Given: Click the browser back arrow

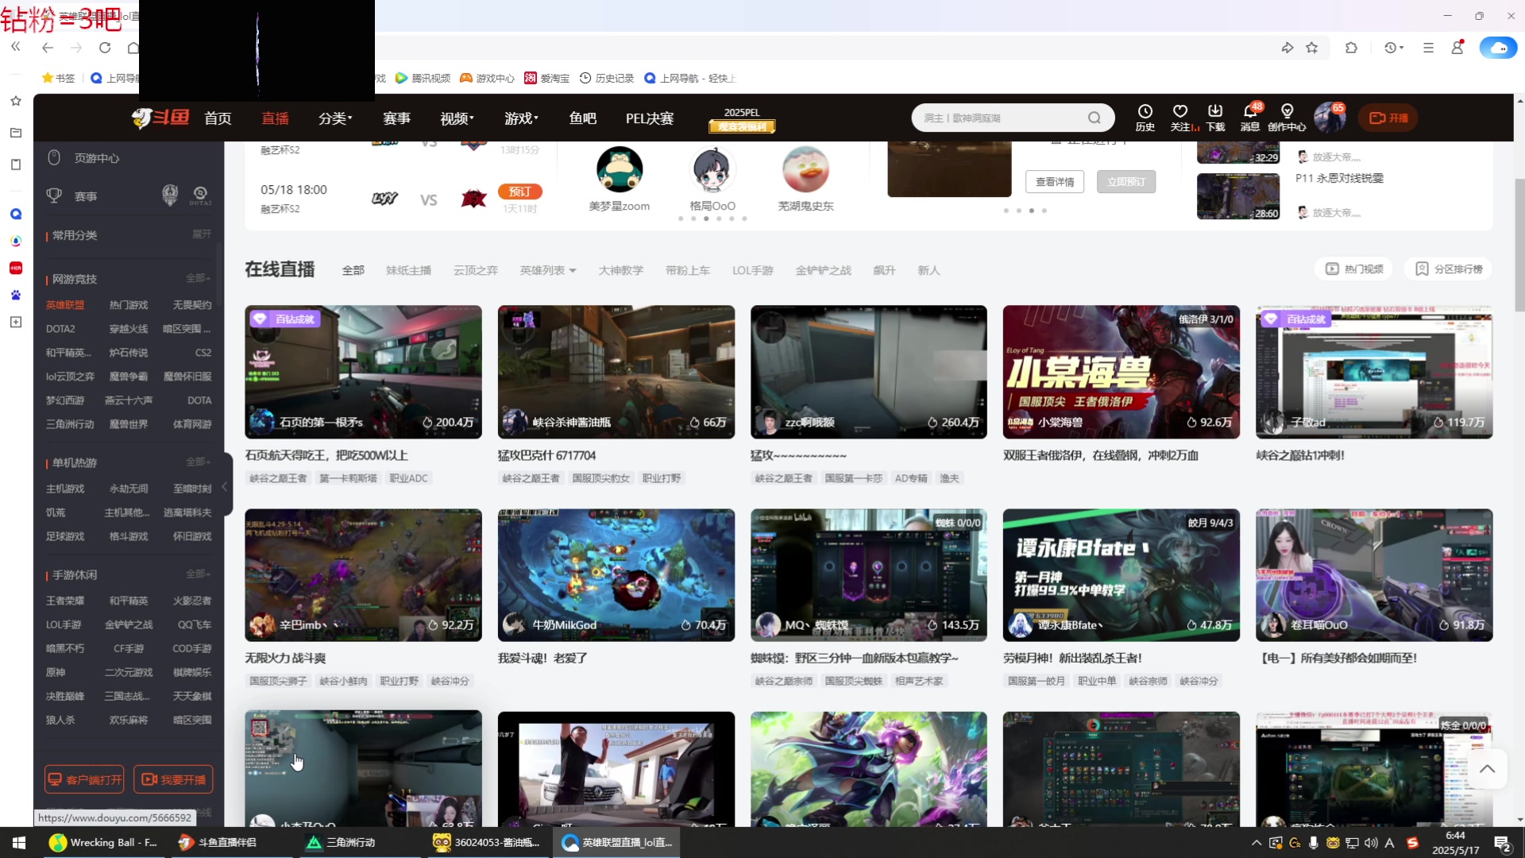Looking at the screenshot, I should pos(48,48).
